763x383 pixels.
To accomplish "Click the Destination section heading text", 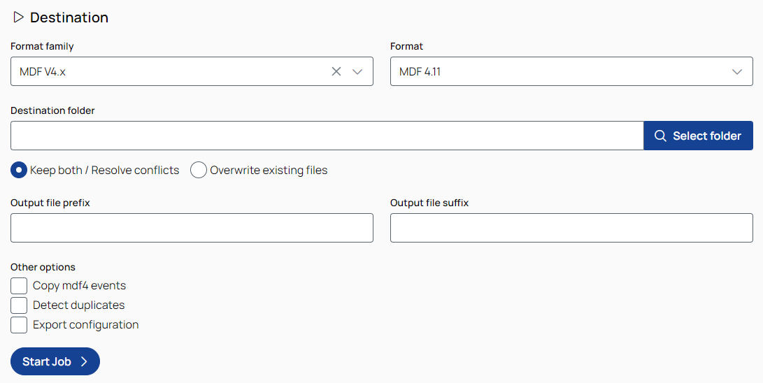I will pyautogui.click(x=69, y=17).
